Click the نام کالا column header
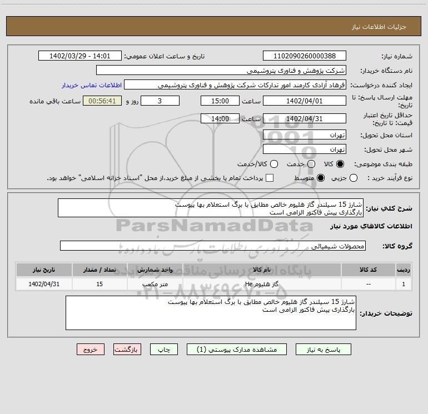Screen dimensions: 428x414 [262, 270]
